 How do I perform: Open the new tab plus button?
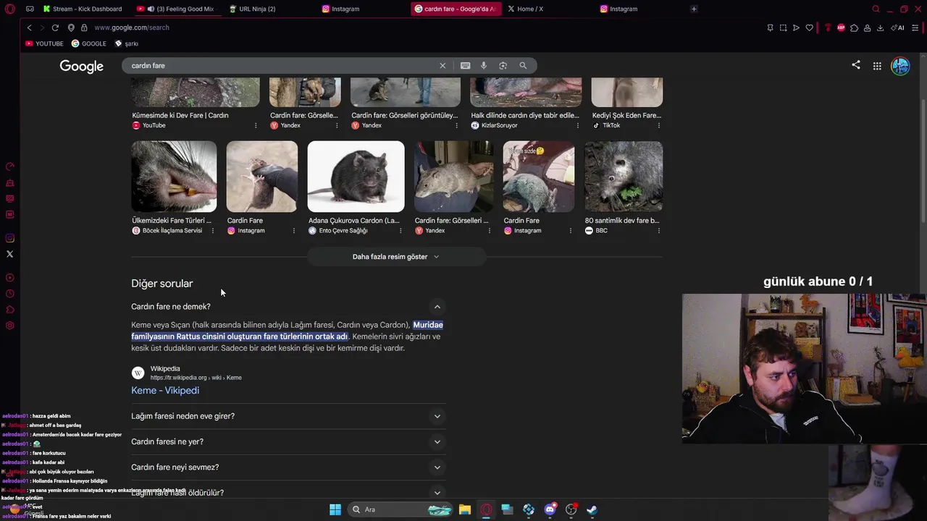coord(694,9)
